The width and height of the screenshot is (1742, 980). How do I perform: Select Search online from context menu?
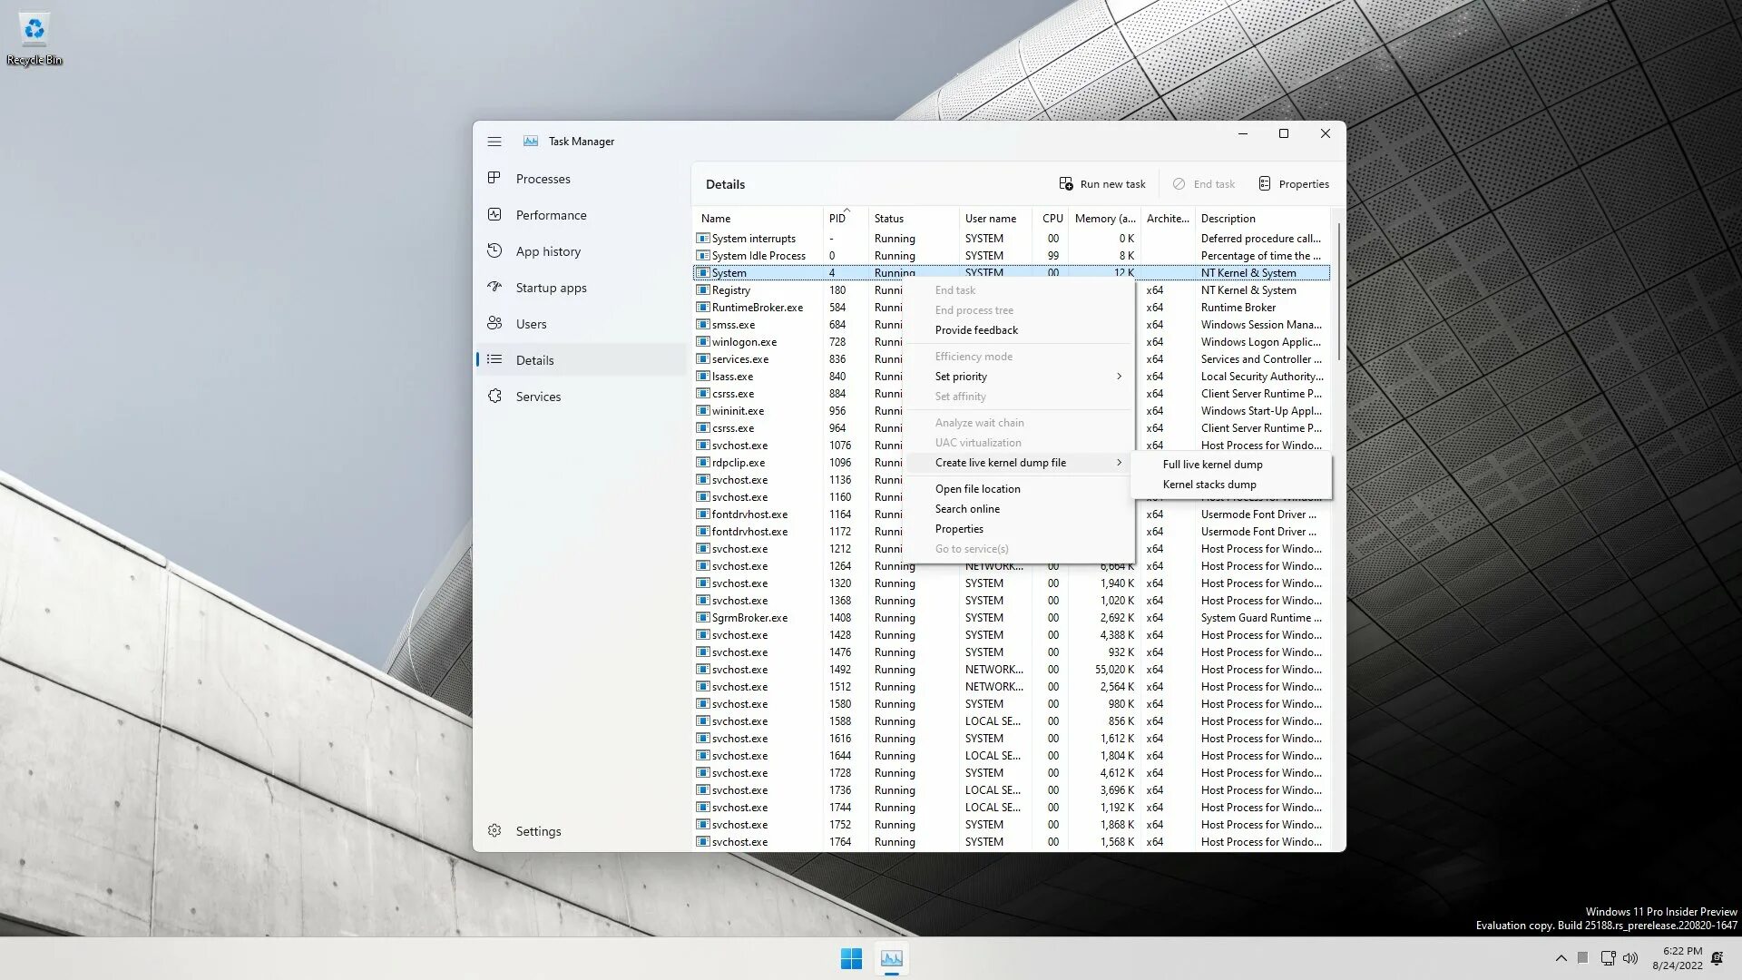tap(967, 509)
